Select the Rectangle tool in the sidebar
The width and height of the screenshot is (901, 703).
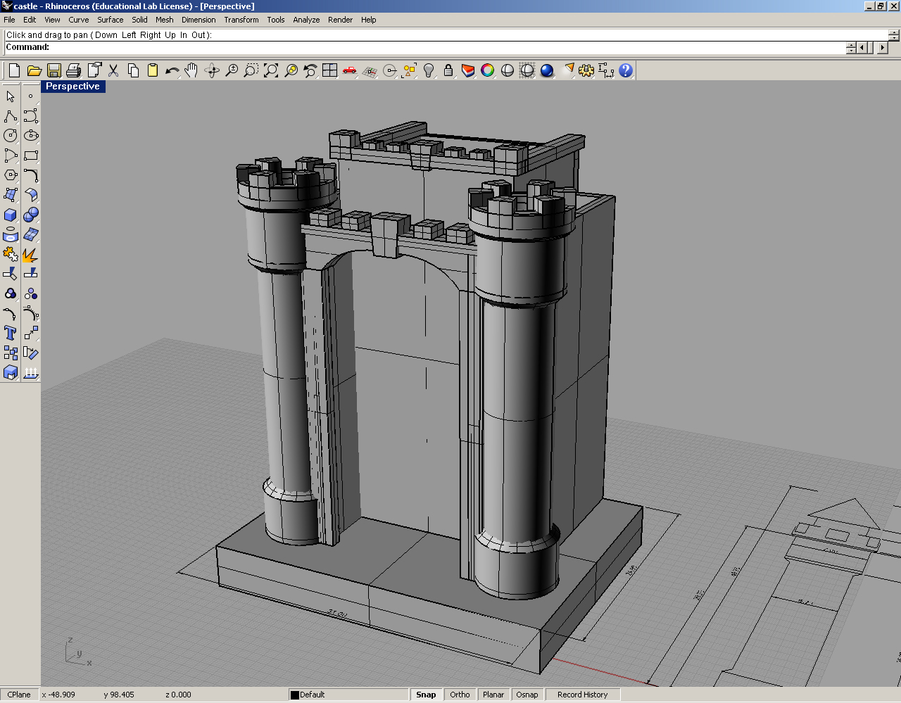click(x=30, y=156)
